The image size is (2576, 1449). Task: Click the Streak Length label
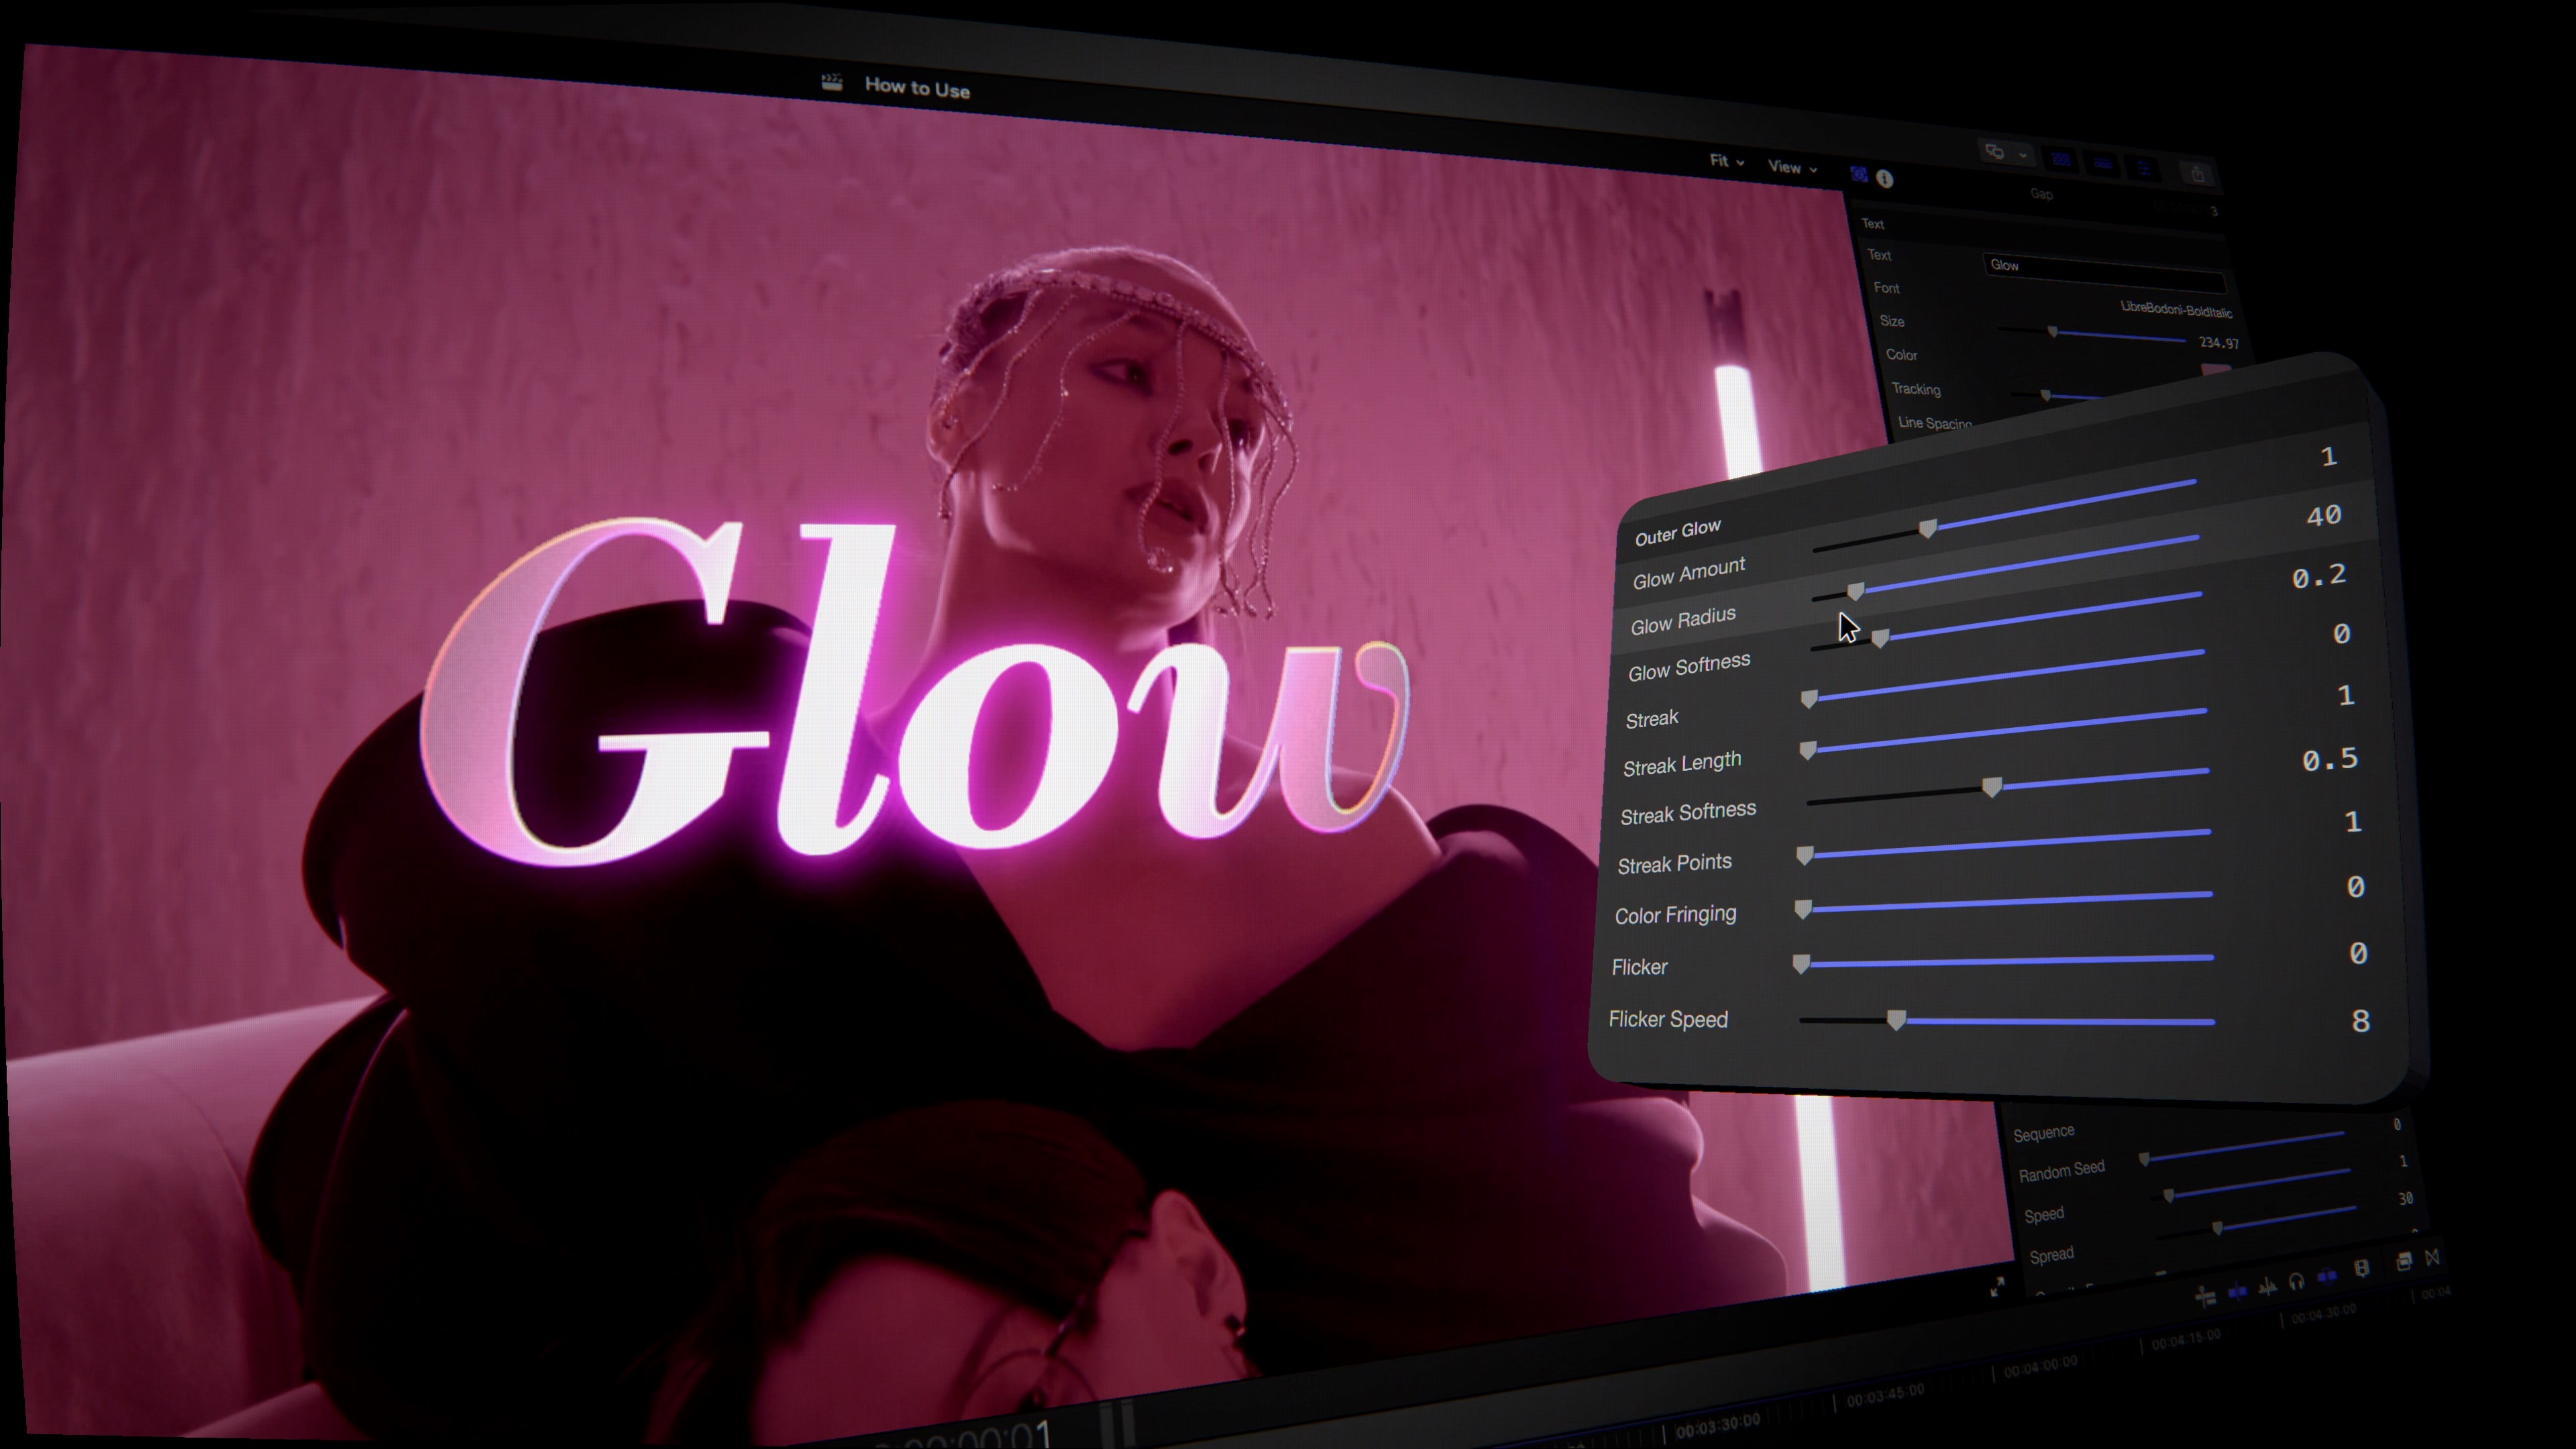coord(1682,764)
